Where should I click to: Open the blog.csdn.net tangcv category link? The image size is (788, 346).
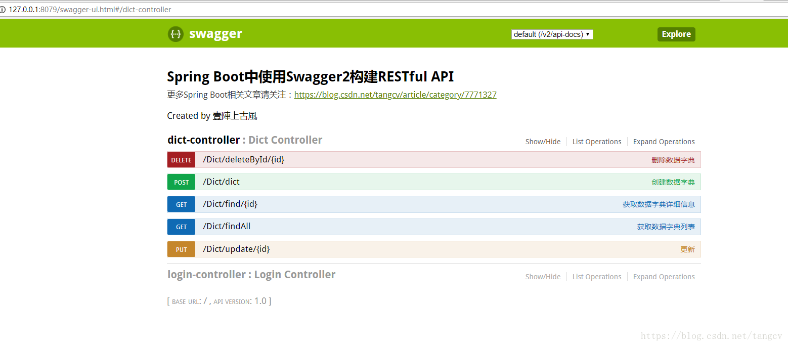[x=396, y=95]
